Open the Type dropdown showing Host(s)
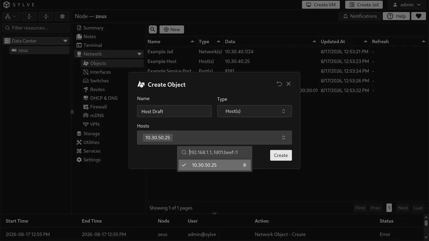 click(254, 111)
